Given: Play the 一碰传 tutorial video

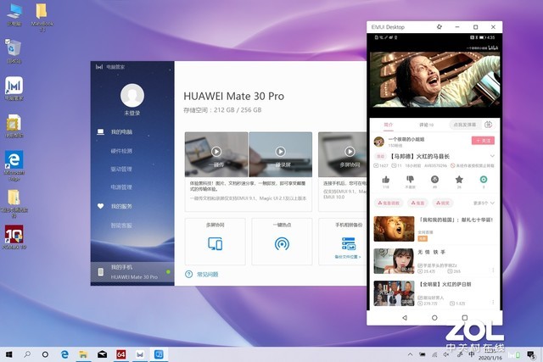Looking at the screenshot, I should click(216, 152).
